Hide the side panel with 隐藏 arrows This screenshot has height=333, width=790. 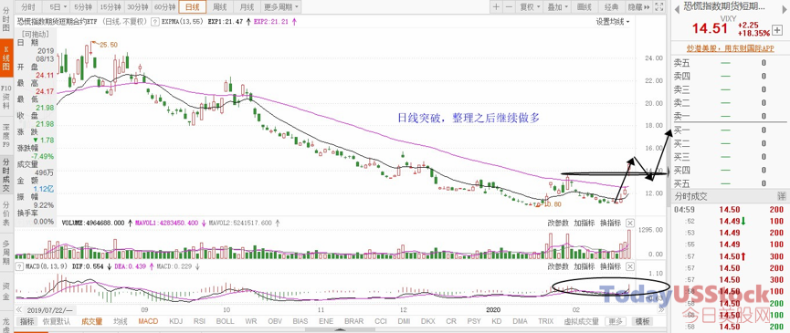click(x=638, y=6)
